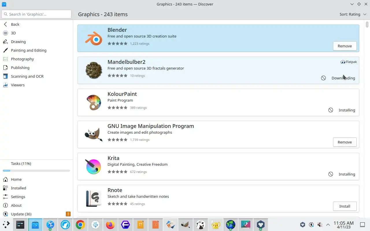Open system settings icon in taskbar
Image resolution: width=370 pixels, height=231 pixels.
click(20, 225)
